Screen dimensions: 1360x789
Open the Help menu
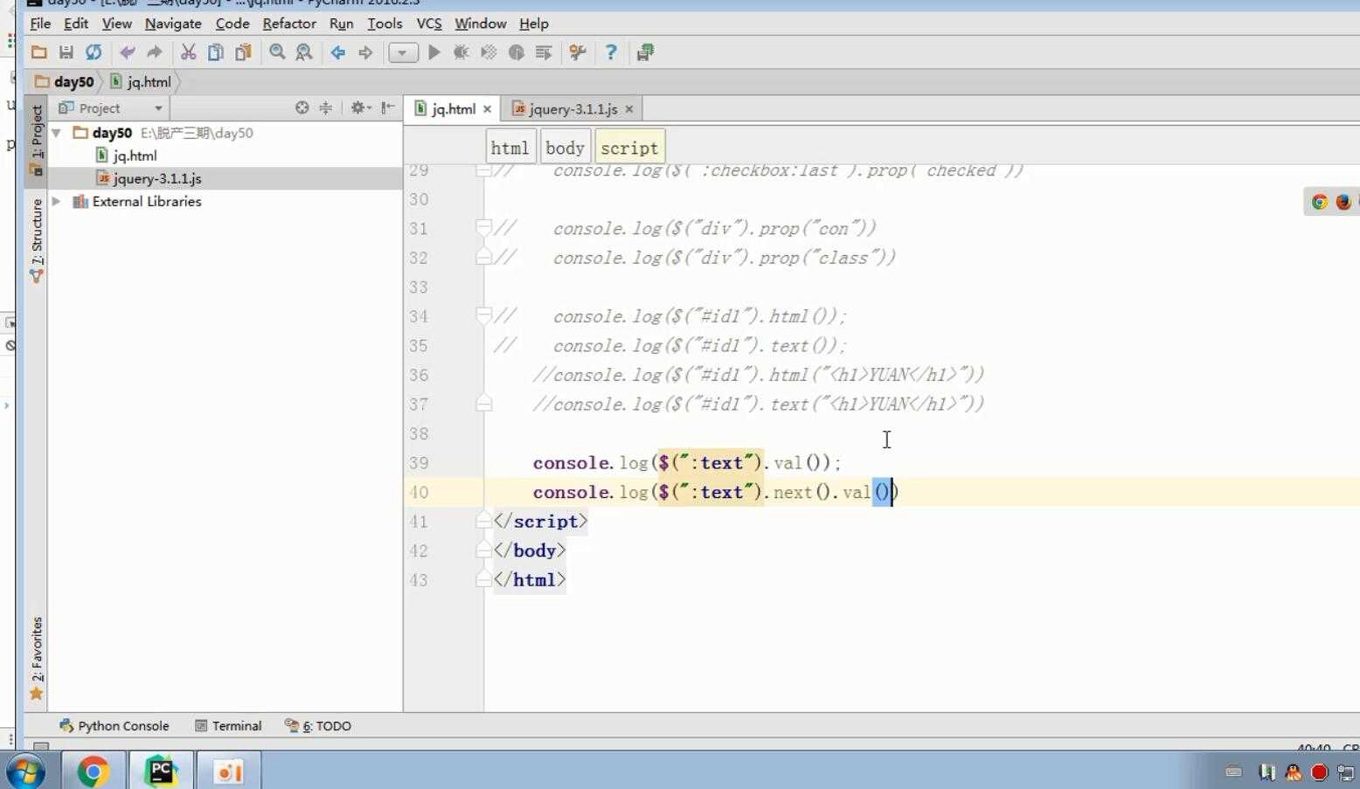534,24
